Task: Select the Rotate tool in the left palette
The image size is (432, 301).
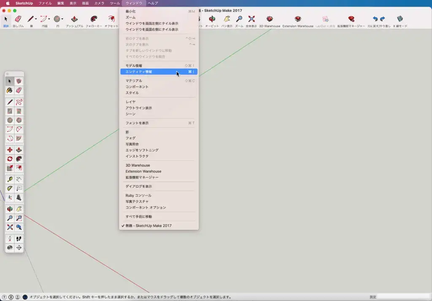Action: coord(10,159)
